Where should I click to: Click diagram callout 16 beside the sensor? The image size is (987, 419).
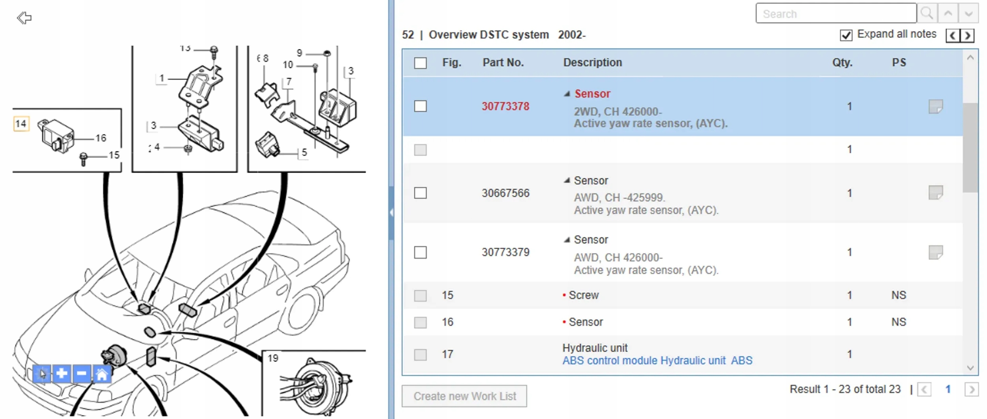click(101, 138)
